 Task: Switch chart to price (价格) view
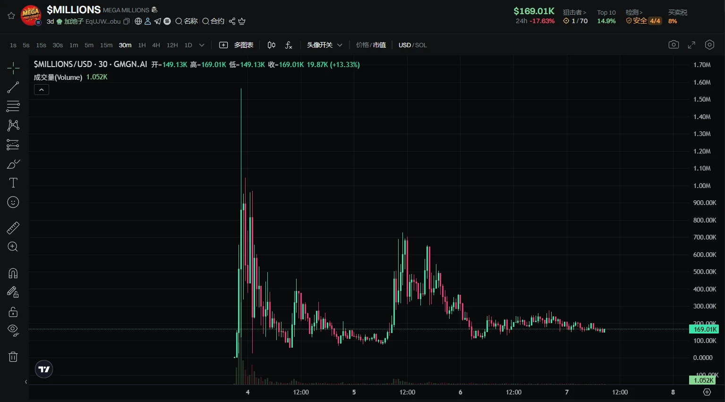(362, 45)
